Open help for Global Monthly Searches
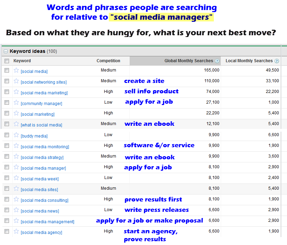Image resolution: width=287 pixels, height=245 pixels. [217, 61]
